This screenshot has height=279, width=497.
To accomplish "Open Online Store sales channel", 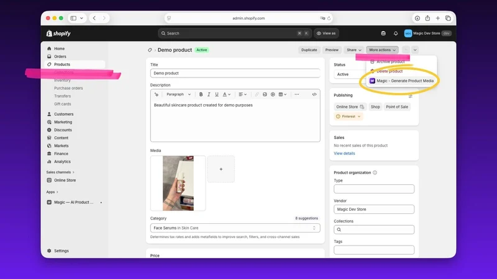I will (65, 180).
